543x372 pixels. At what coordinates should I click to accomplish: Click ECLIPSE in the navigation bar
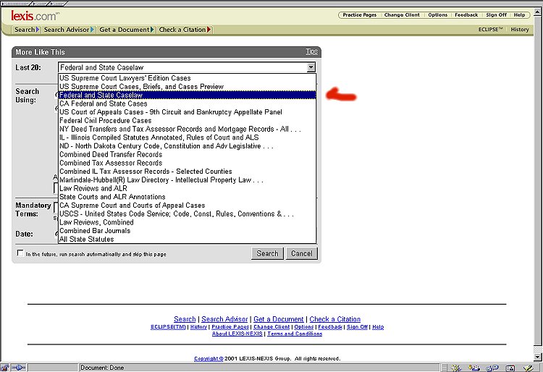click(490, 30)
